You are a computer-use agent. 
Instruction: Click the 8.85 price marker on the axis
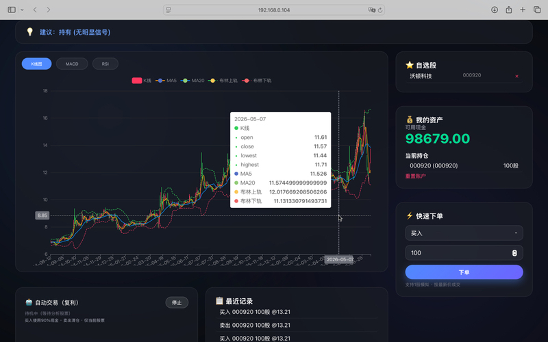[42, 215]
